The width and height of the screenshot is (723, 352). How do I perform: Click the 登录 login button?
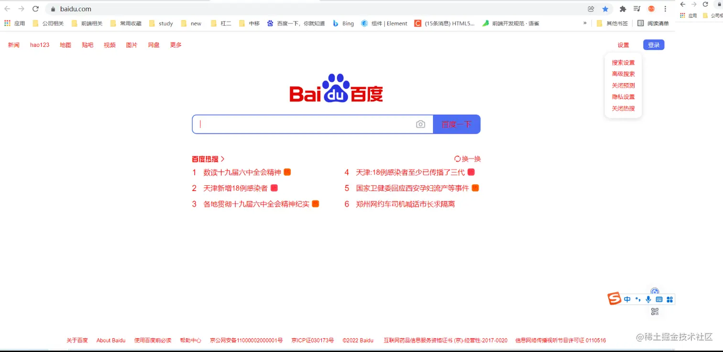coord(654,45)
